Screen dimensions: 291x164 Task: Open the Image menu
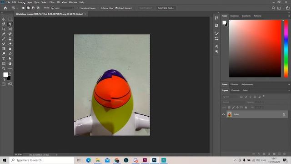(21, 2)
